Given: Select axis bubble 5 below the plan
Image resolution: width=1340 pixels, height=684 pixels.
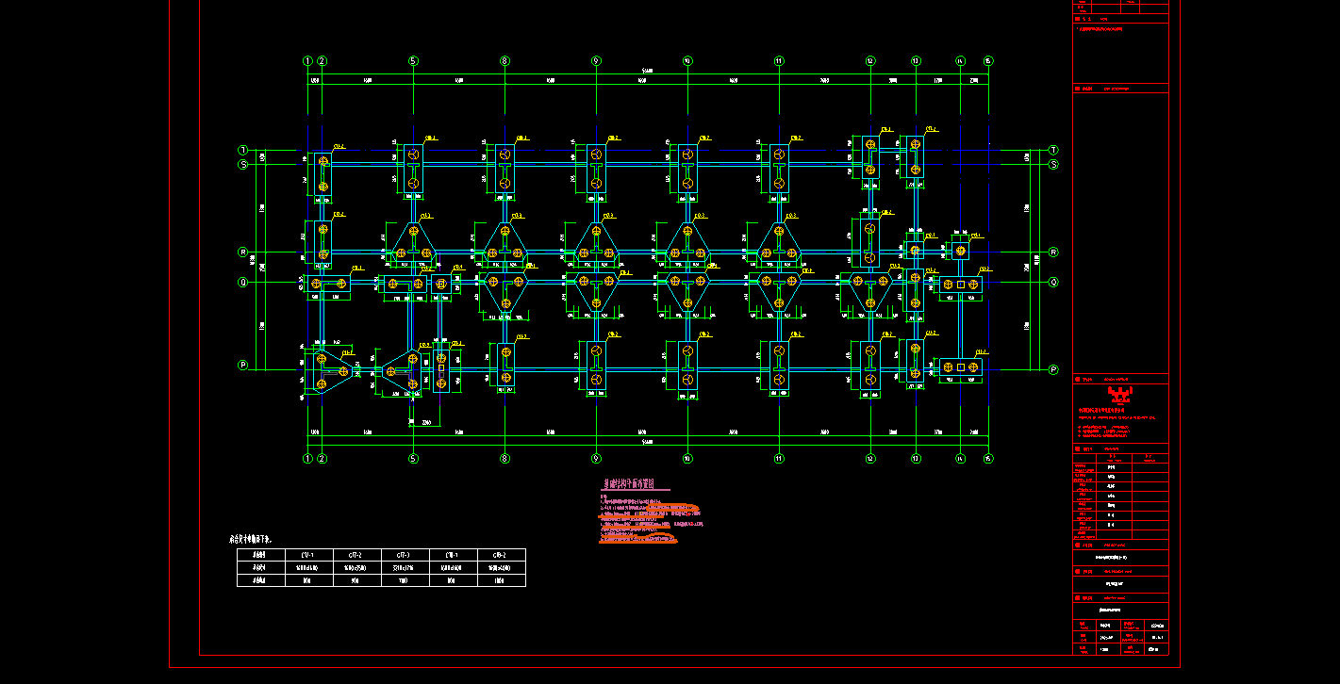Looking at the screenshot, I should point(413,459).
